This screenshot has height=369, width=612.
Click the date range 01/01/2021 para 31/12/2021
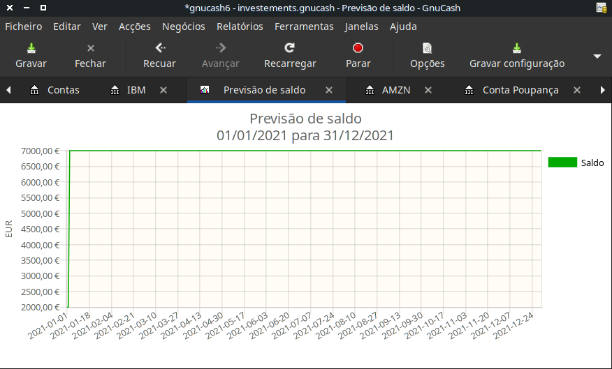305,135
